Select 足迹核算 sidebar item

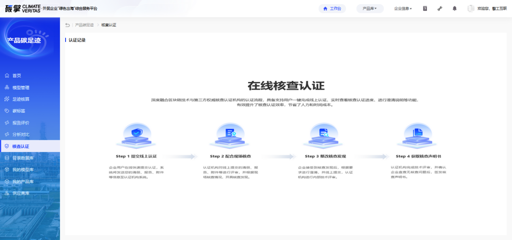[x=21, y=99]
